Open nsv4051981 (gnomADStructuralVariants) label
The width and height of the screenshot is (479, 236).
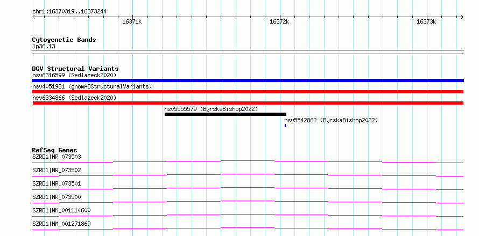92,86
